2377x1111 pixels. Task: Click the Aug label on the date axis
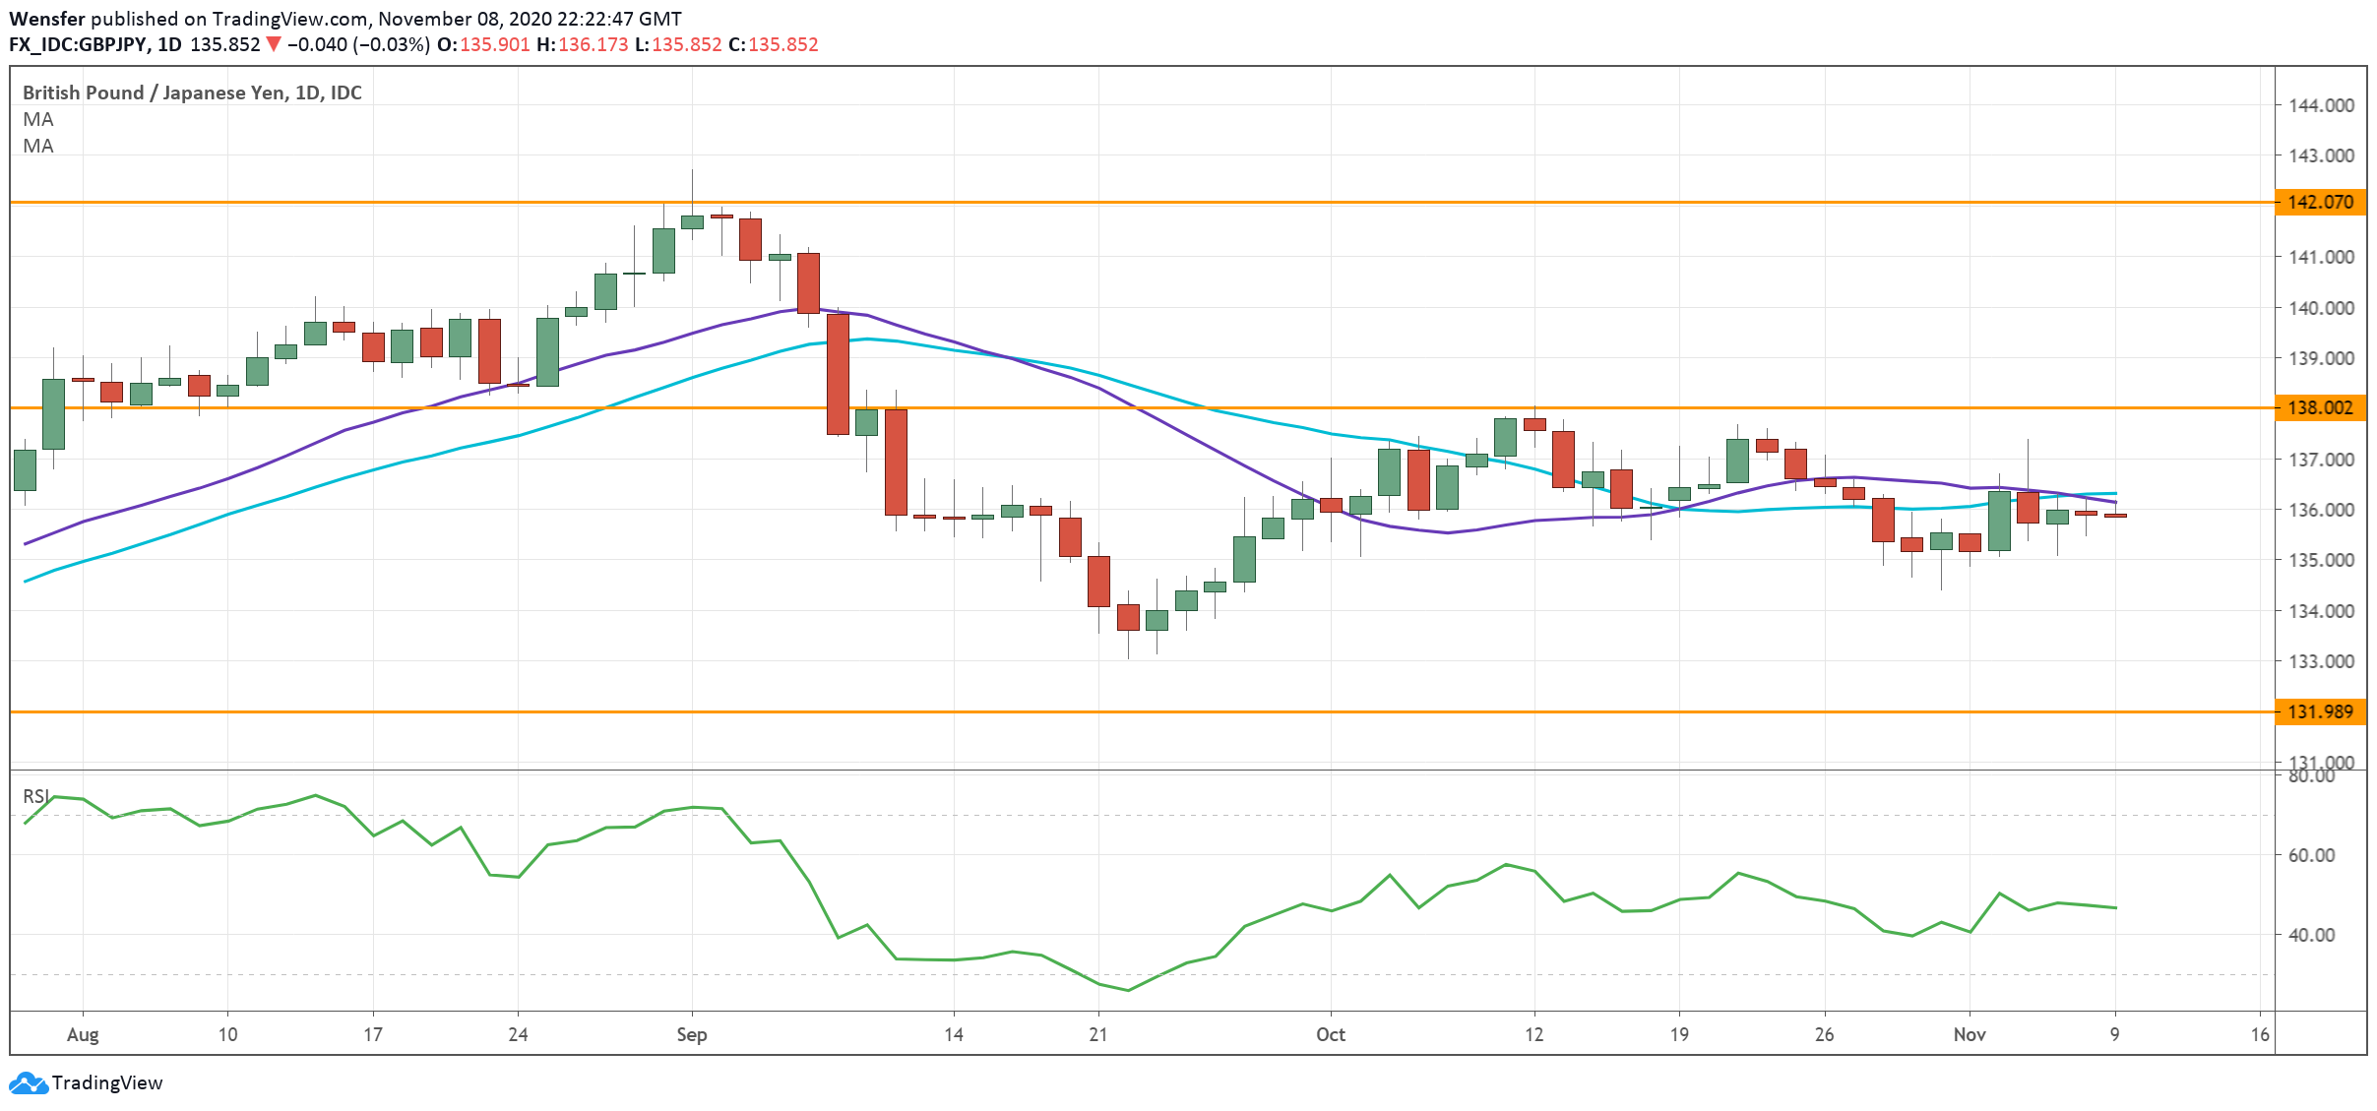[83, 1035]
